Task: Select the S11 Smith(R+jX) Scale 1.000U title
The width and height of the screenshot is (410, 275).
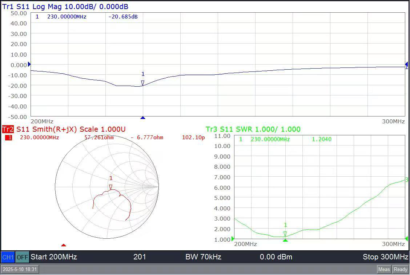Action: pos(71,129)
